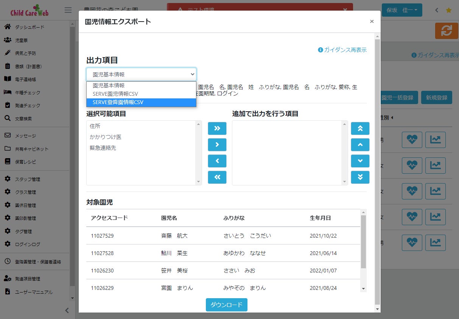Click the move-right single arrow button
The image size is (459, 319).
click(217, 145)
